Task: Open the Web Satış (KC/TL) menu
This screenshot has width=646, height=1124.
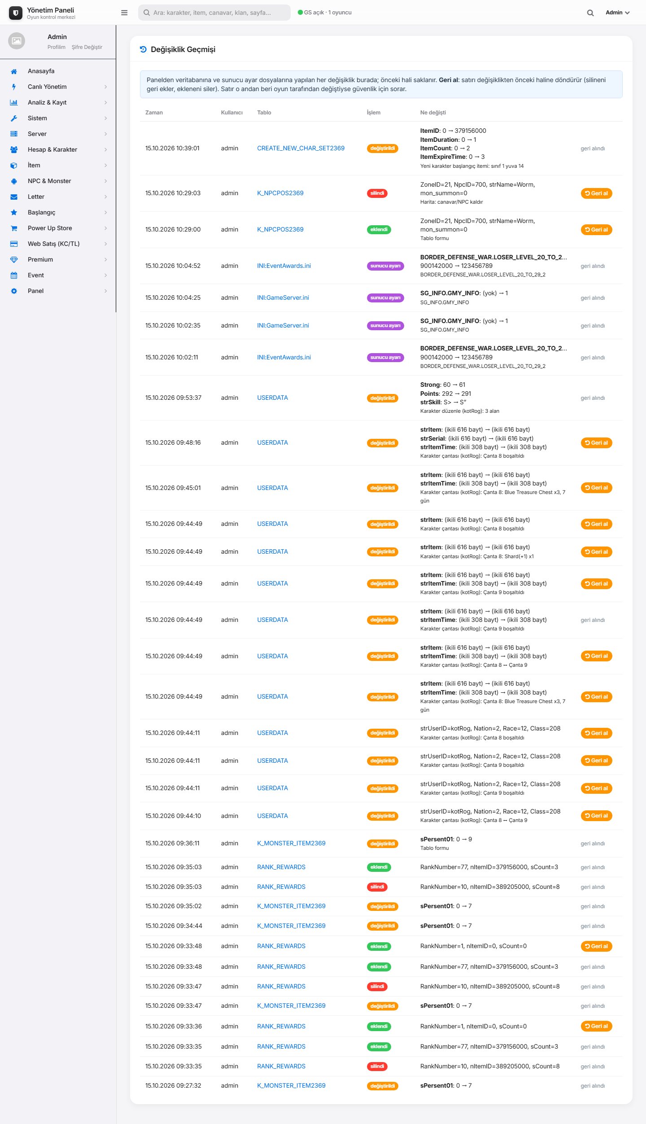Action: (58, 244)
